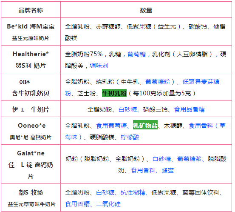Click the 伊 L 牛奶片 cell

point(31,109)
